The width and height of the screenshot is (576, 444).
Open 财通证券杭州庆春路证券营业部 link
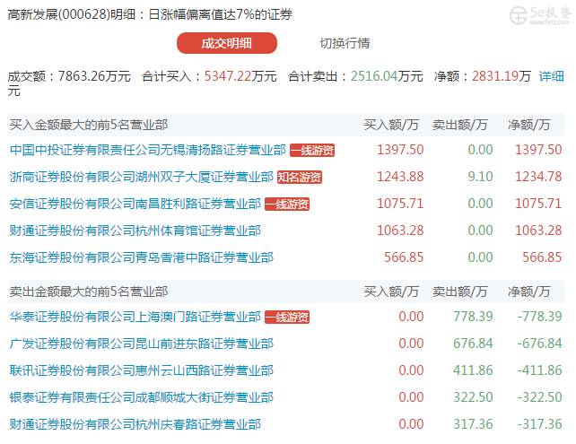coord(135,423)
